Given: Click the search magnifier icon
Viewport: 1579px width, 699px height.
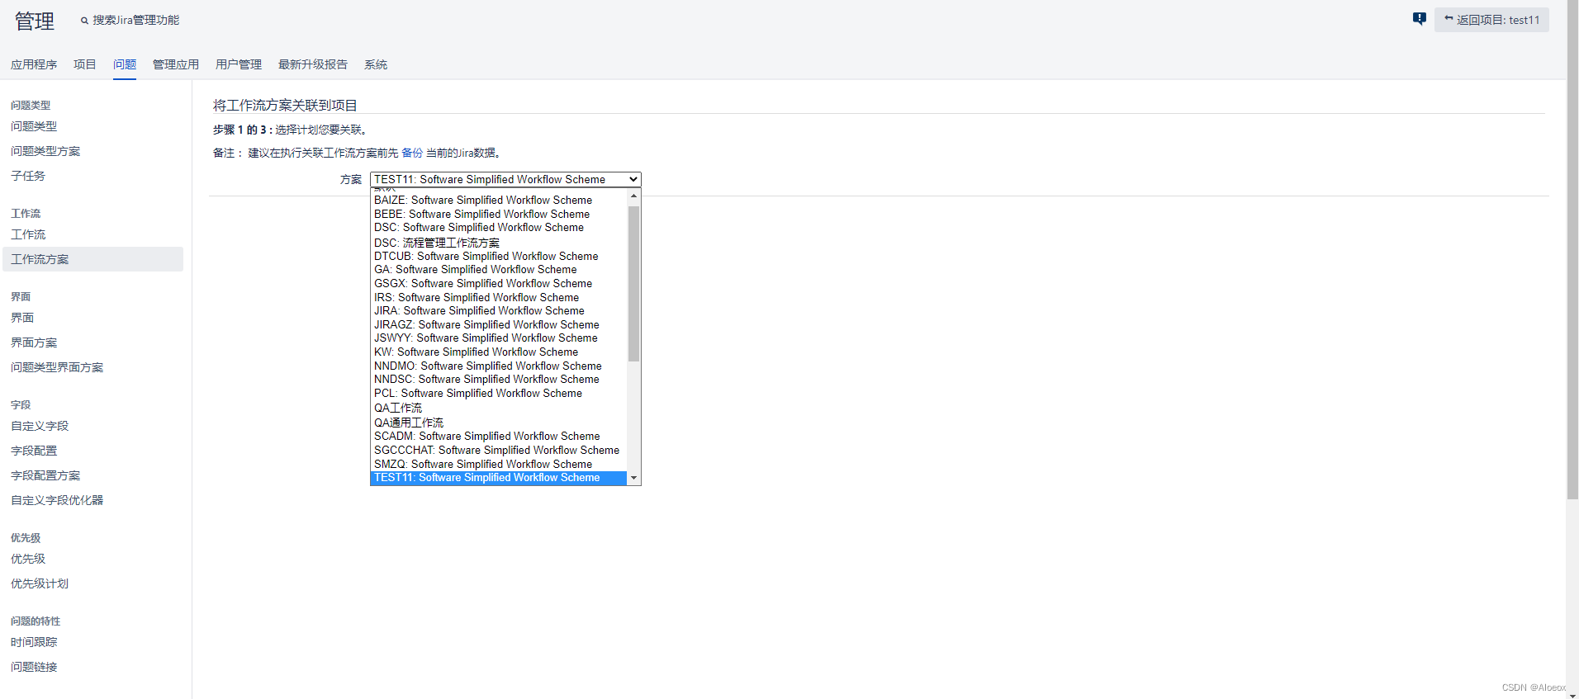Looking at the screenshot, I should click(x=84, y=21).
